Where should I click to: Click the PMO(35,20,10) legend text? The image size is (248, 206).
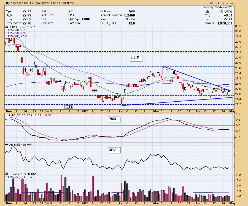[28, 115]
